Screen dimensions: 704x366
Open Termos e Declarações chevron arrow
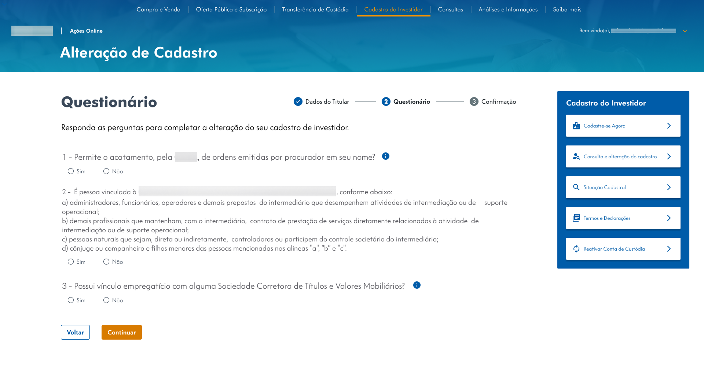669,218
